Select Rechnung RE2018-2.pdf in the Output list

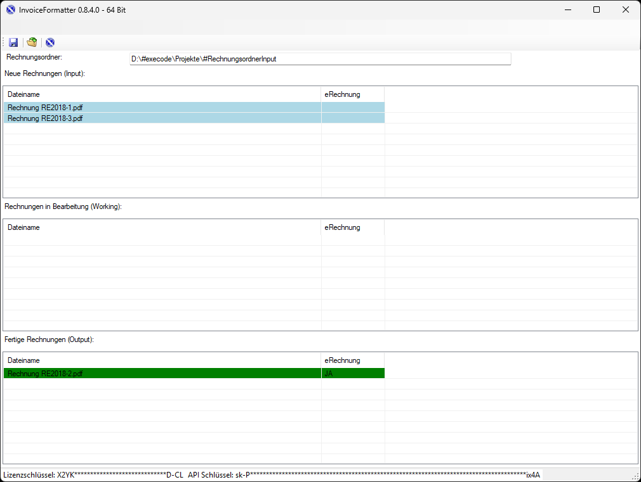(x=45, y=374)
